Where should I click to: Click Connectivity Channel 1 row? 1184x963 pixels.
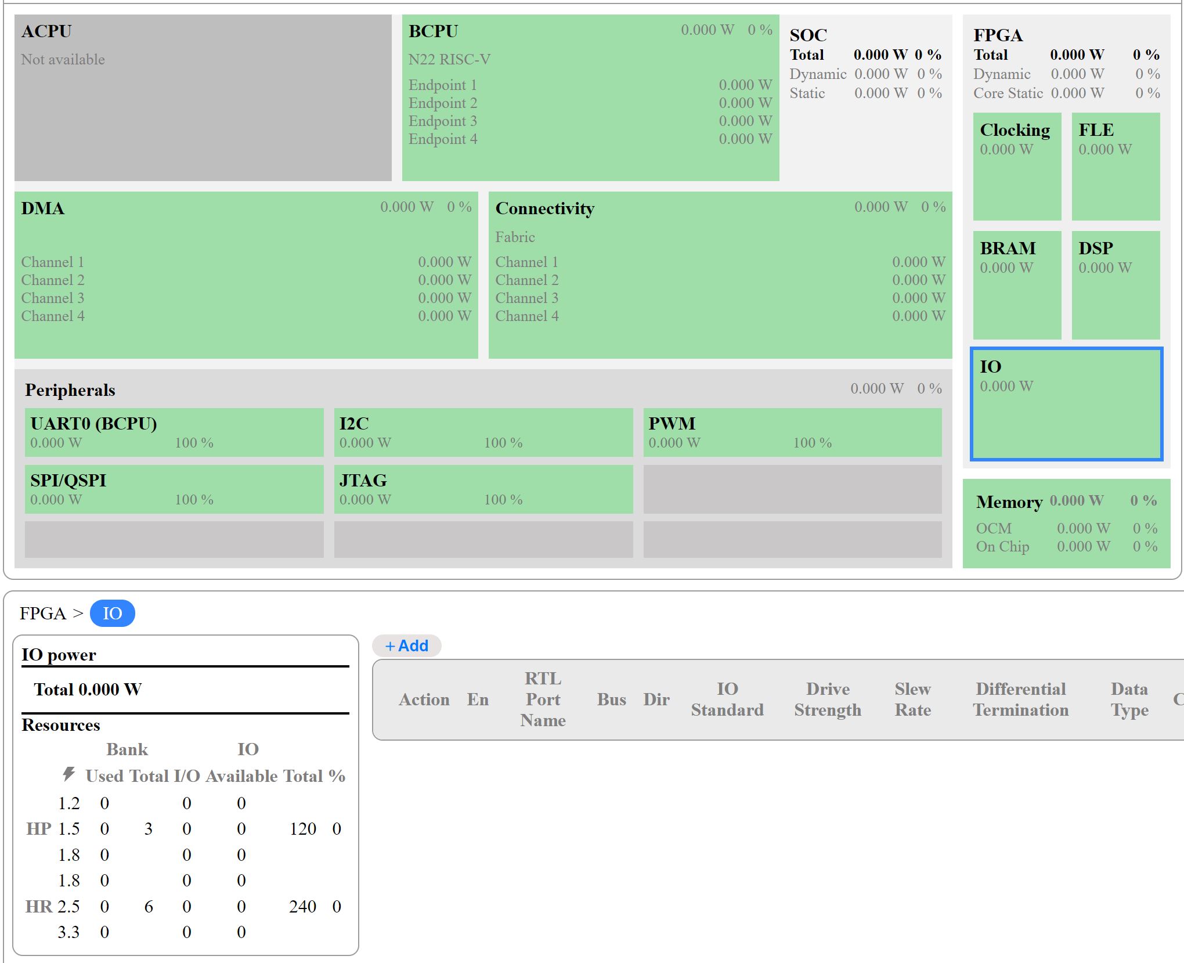(720, 262)
